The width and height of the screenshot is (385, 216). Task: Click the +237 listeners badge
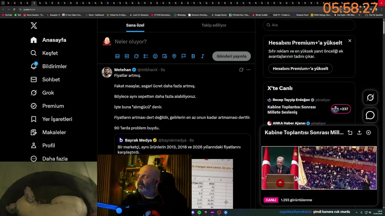coord(341,109)
